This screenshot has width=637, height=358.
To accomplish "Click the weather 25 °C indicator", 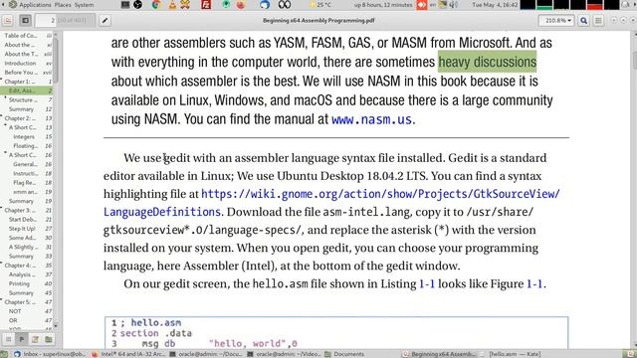I will tap(320, 5).
